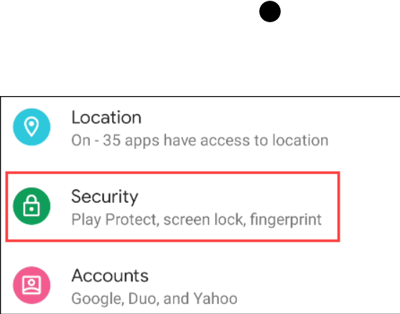
Task: Click 'access to location' in the Location subtitle
Action: click(x=264, y=141)
